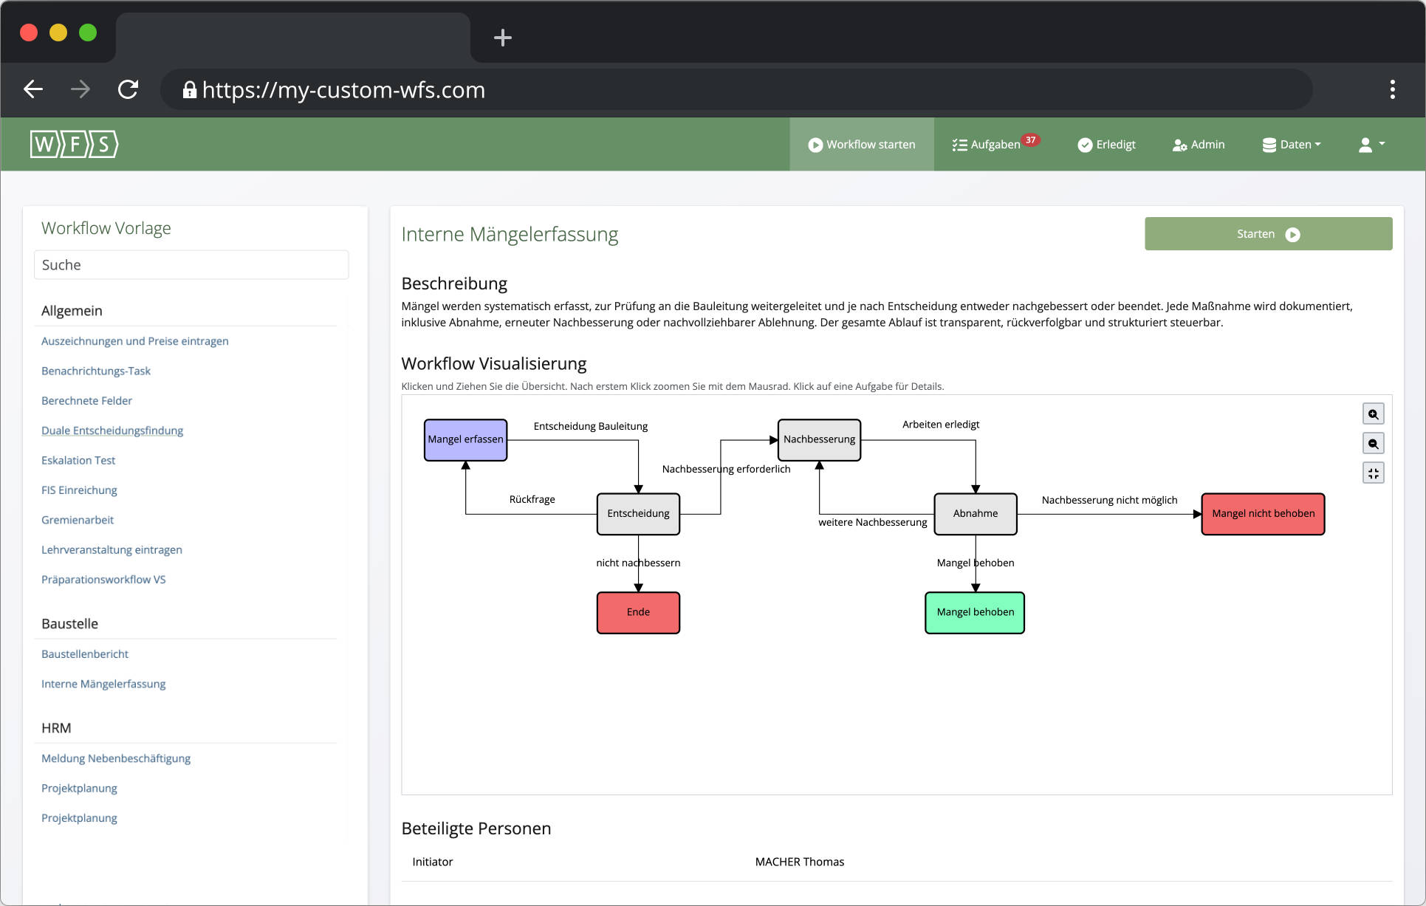
Task: Expand the Daten dropdown menu
Action: [x=1291, y=145]
